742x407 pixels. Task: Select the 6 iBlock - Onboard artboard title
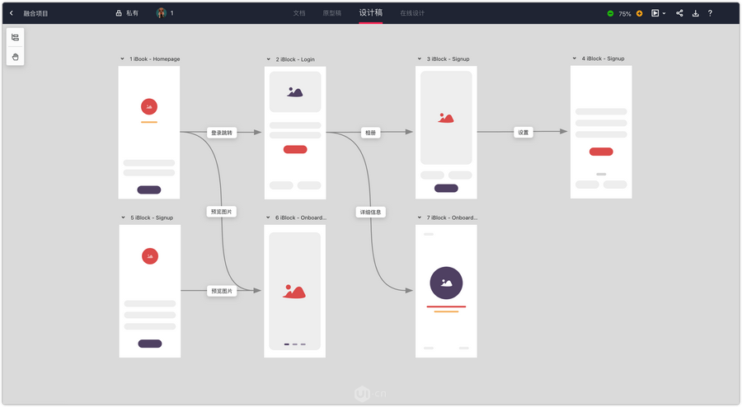pyautogui.click(x=301, y=218)
